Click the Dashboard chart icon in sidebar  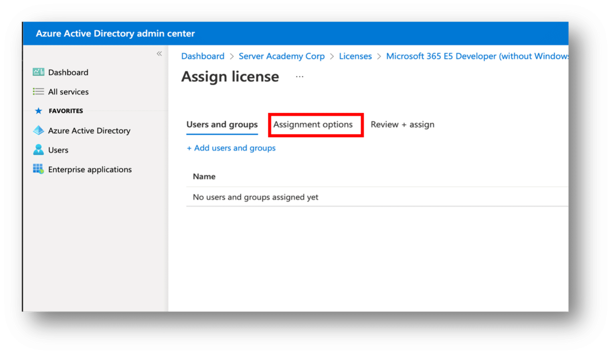coord(38,72)
